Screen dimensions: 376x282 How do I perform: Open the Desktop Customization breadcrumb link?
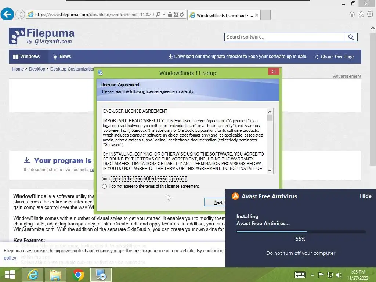[x=72, y=69]
